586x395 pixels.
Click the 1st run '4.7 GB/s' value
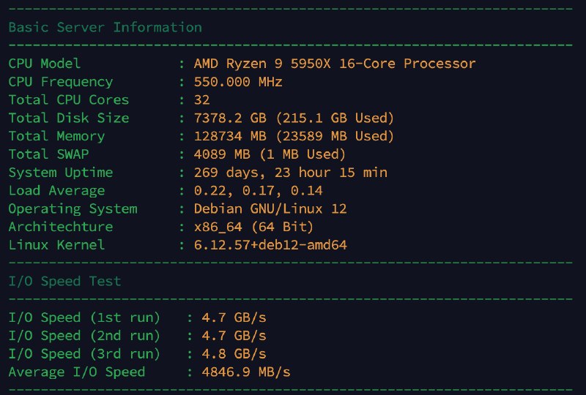(234, 317)
